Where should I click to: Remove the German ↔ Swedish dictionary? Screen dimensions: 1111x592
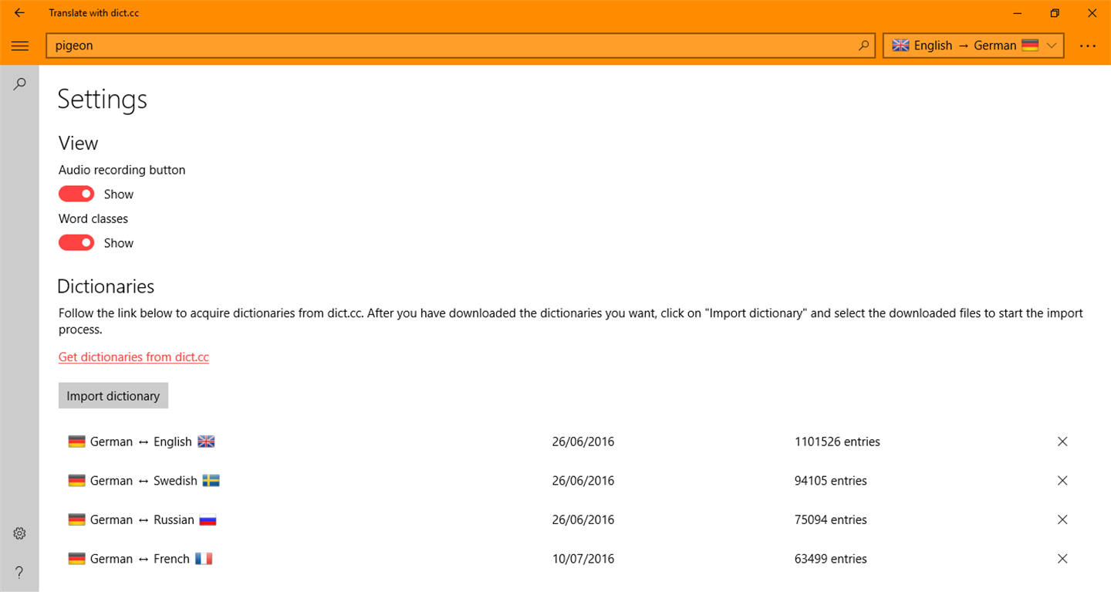pyautogui.click(x=1062, y=480)
